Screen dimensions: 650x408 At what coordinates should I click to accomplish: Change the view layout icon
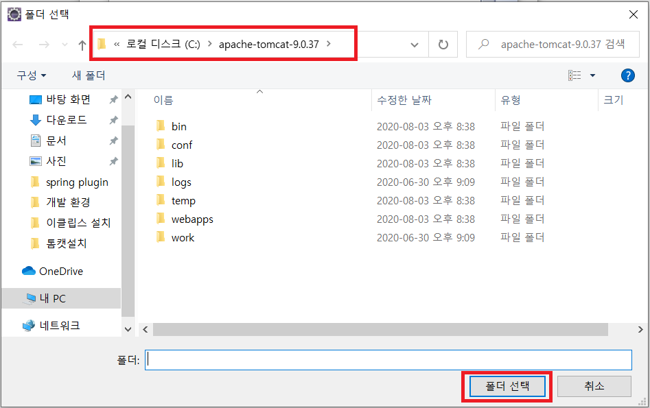[574, 75]
